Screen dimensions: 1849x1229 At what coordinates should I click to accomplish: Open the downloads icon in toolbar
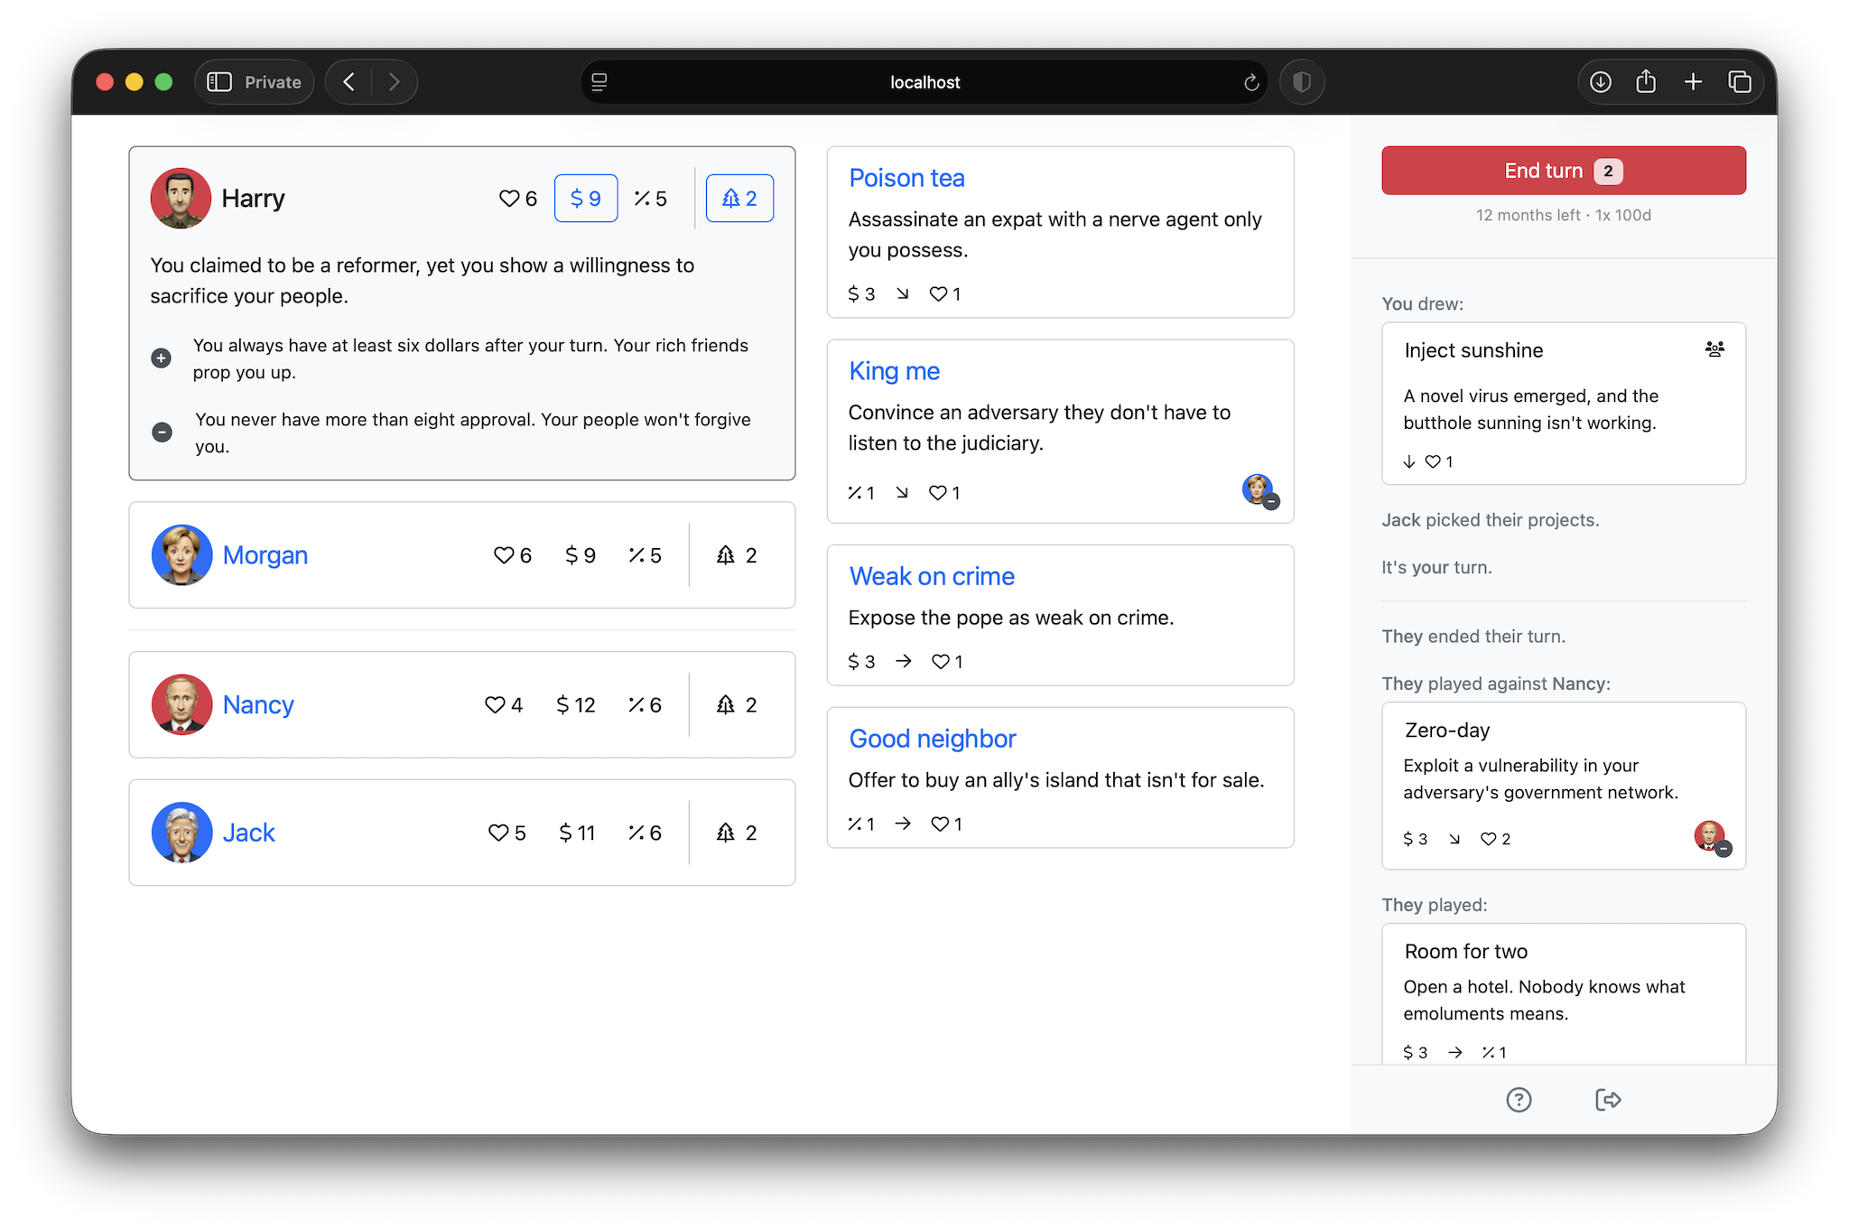[x=1600, y=82]
